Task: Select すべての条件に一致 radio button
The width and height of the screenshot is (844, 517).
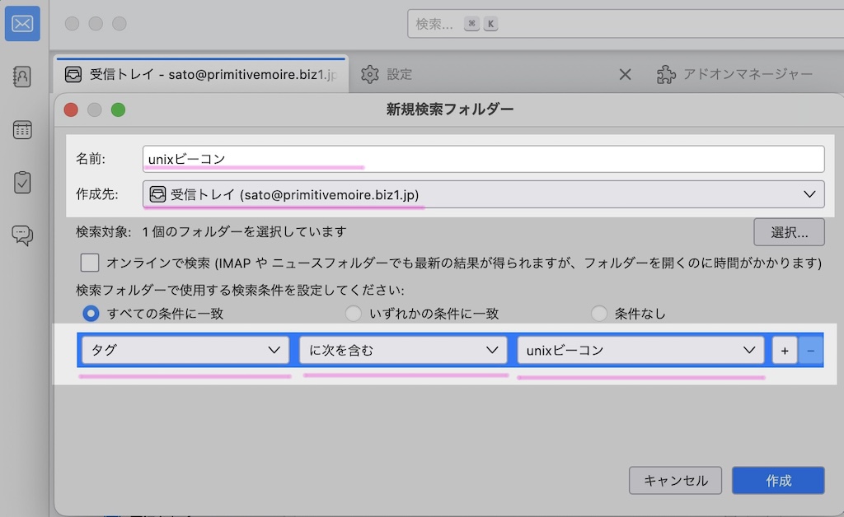Action: pyautogui.click(x=91, y=314)
